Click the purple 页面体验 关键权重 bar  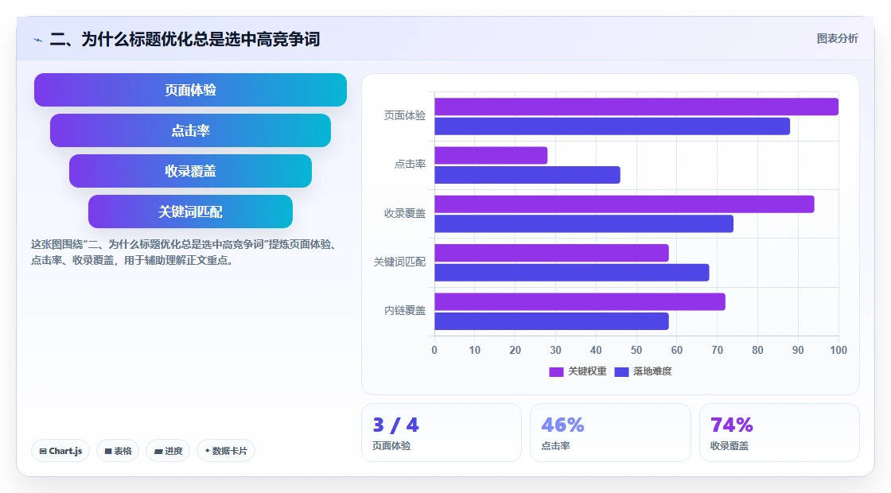point(636,107)
